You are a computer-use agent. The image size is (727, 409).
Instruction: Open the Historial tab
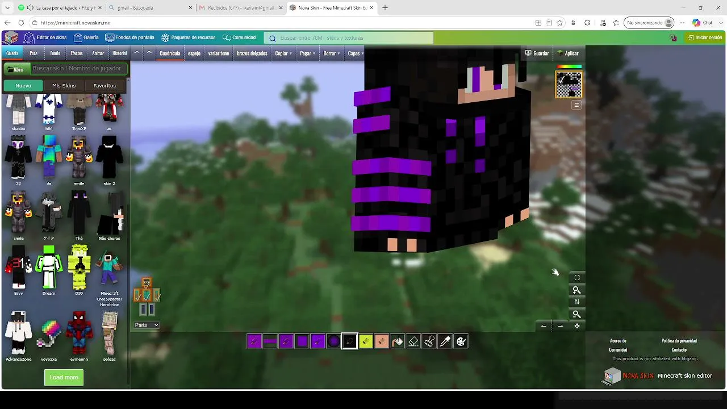pyautogui.click(x=120, y=53)
